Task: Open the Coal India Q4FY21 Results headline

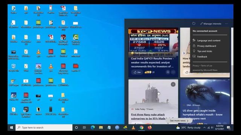Action: (x=152, y=63)
